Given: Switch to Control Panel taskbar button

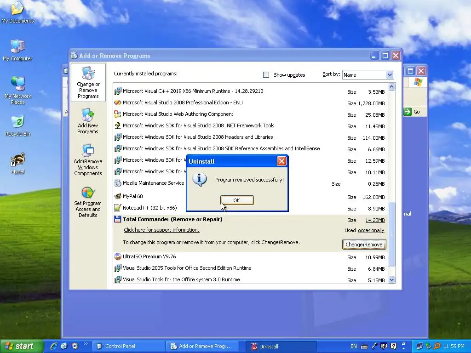Looking at the screenshot, I should pyautogui.click(x=129, y=347).
